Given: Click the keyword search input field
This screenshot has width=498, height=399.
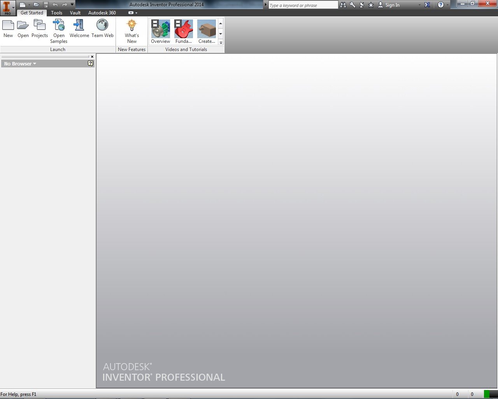Looking at the screenshot, I should 303,5.
